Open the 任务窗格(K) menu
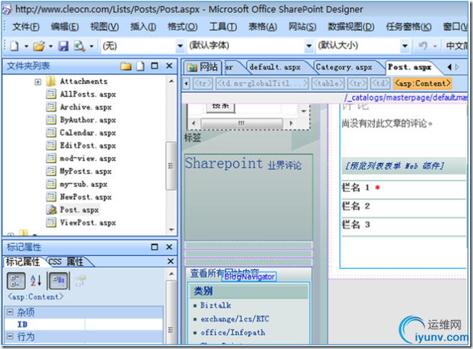The height and width of the screenshot is (349, 473). tap(409, 27)
